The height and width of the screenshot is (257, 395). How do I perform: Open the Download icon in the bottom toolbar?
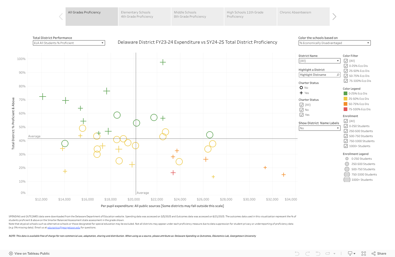click(350, 253)
